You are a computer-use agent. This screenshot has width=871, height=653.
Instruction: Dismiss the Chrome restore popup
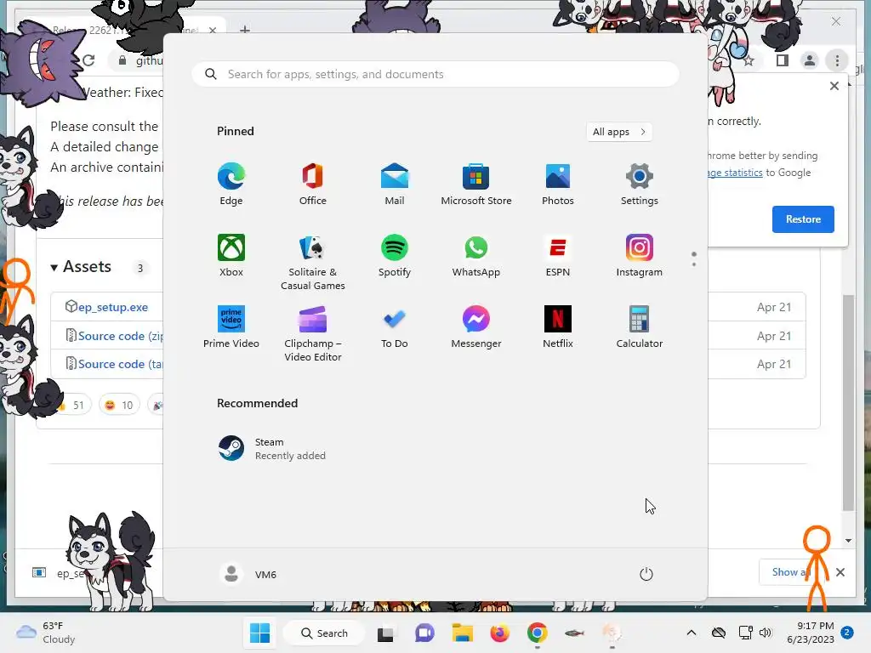(x=834, y=86)
